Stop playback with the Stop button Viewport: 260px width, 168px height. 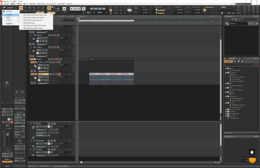point(68,9)
